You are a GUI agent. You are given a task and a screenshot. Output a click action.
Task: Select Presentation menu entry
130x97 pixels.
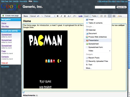click(97, 40)
